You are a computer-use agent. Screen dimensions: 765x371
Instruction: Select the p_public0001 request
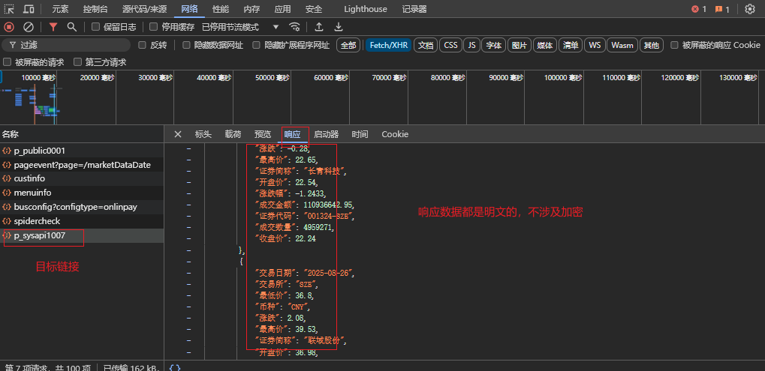82,151
